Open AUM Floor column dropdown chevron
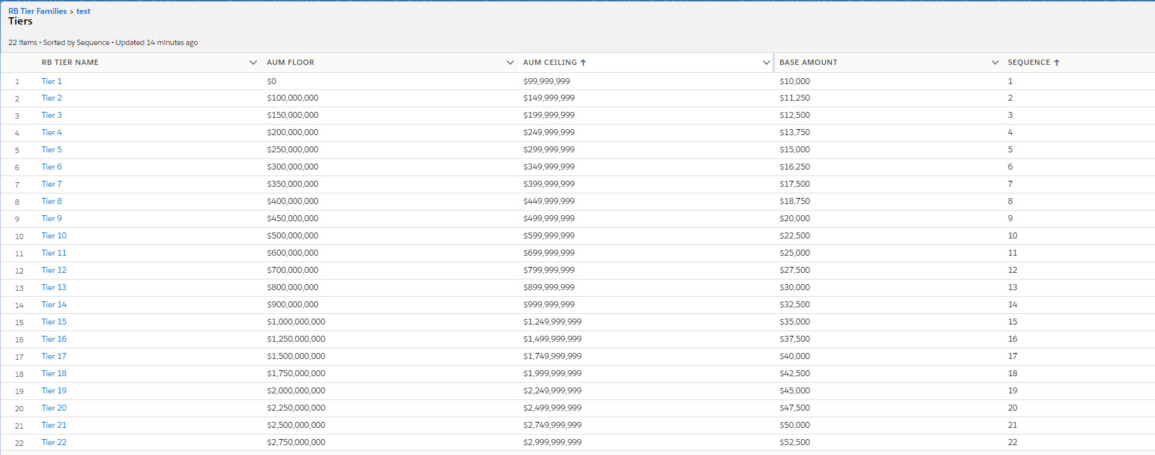The image size is (1155, 455). [x=510, y=62]
